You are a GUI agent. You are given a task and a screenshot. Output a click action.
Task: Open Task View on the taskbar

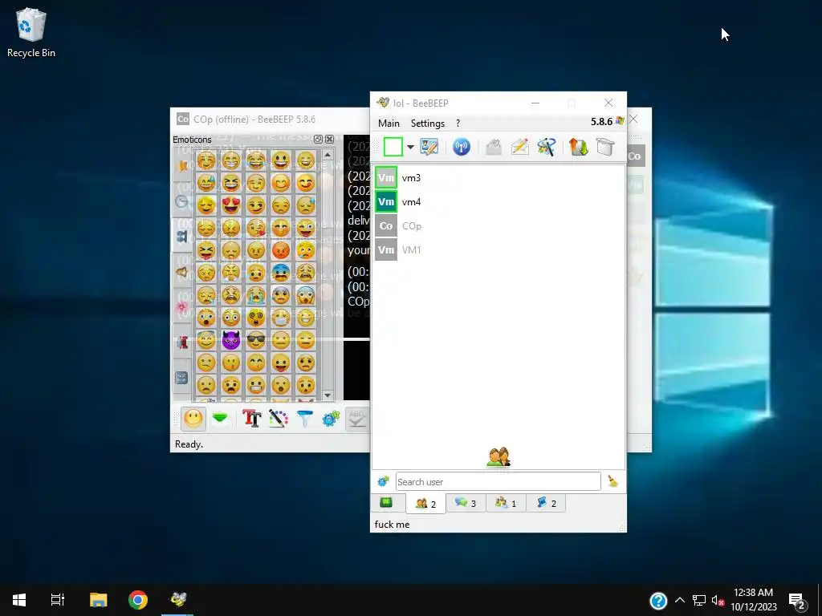tap(58, 600)
